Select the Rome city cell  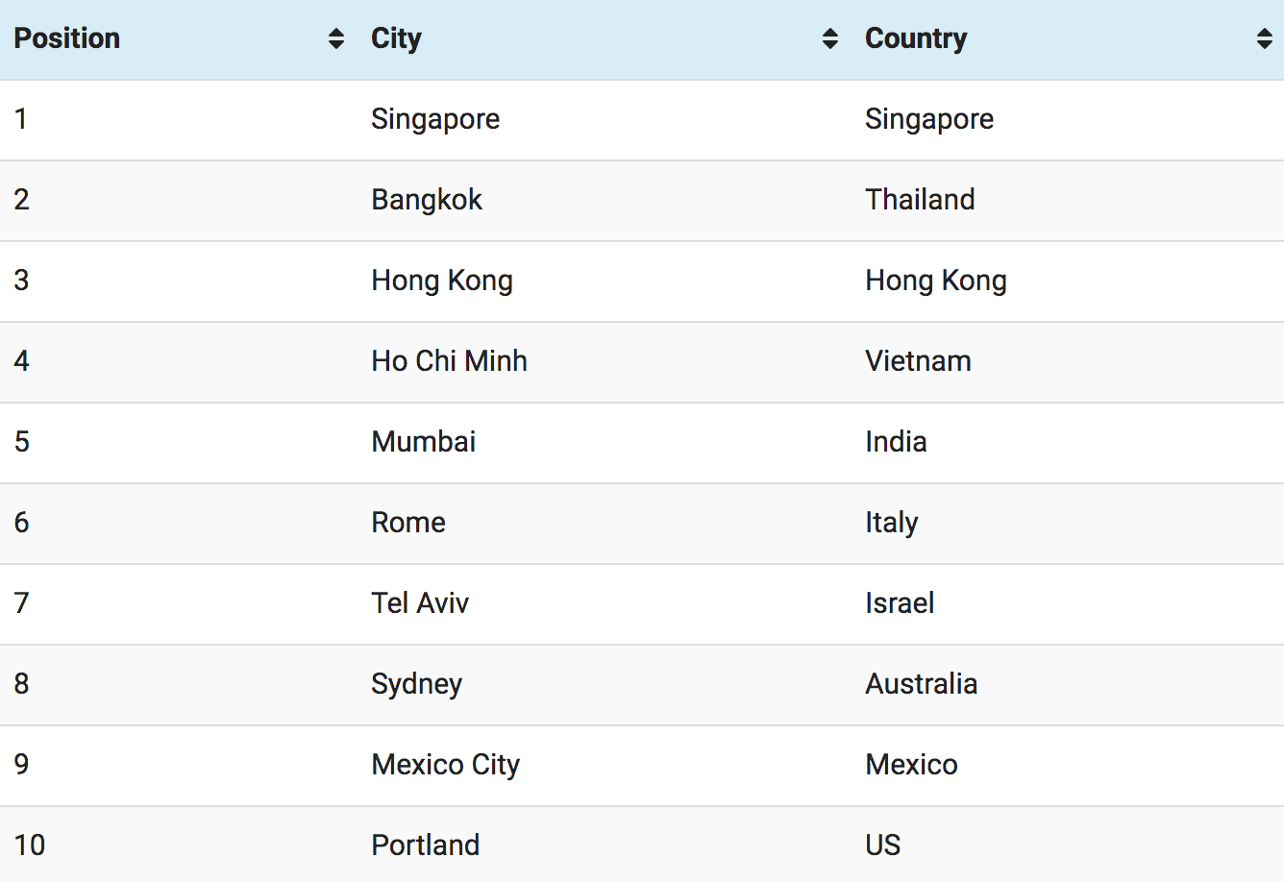(x=605, y=524)
